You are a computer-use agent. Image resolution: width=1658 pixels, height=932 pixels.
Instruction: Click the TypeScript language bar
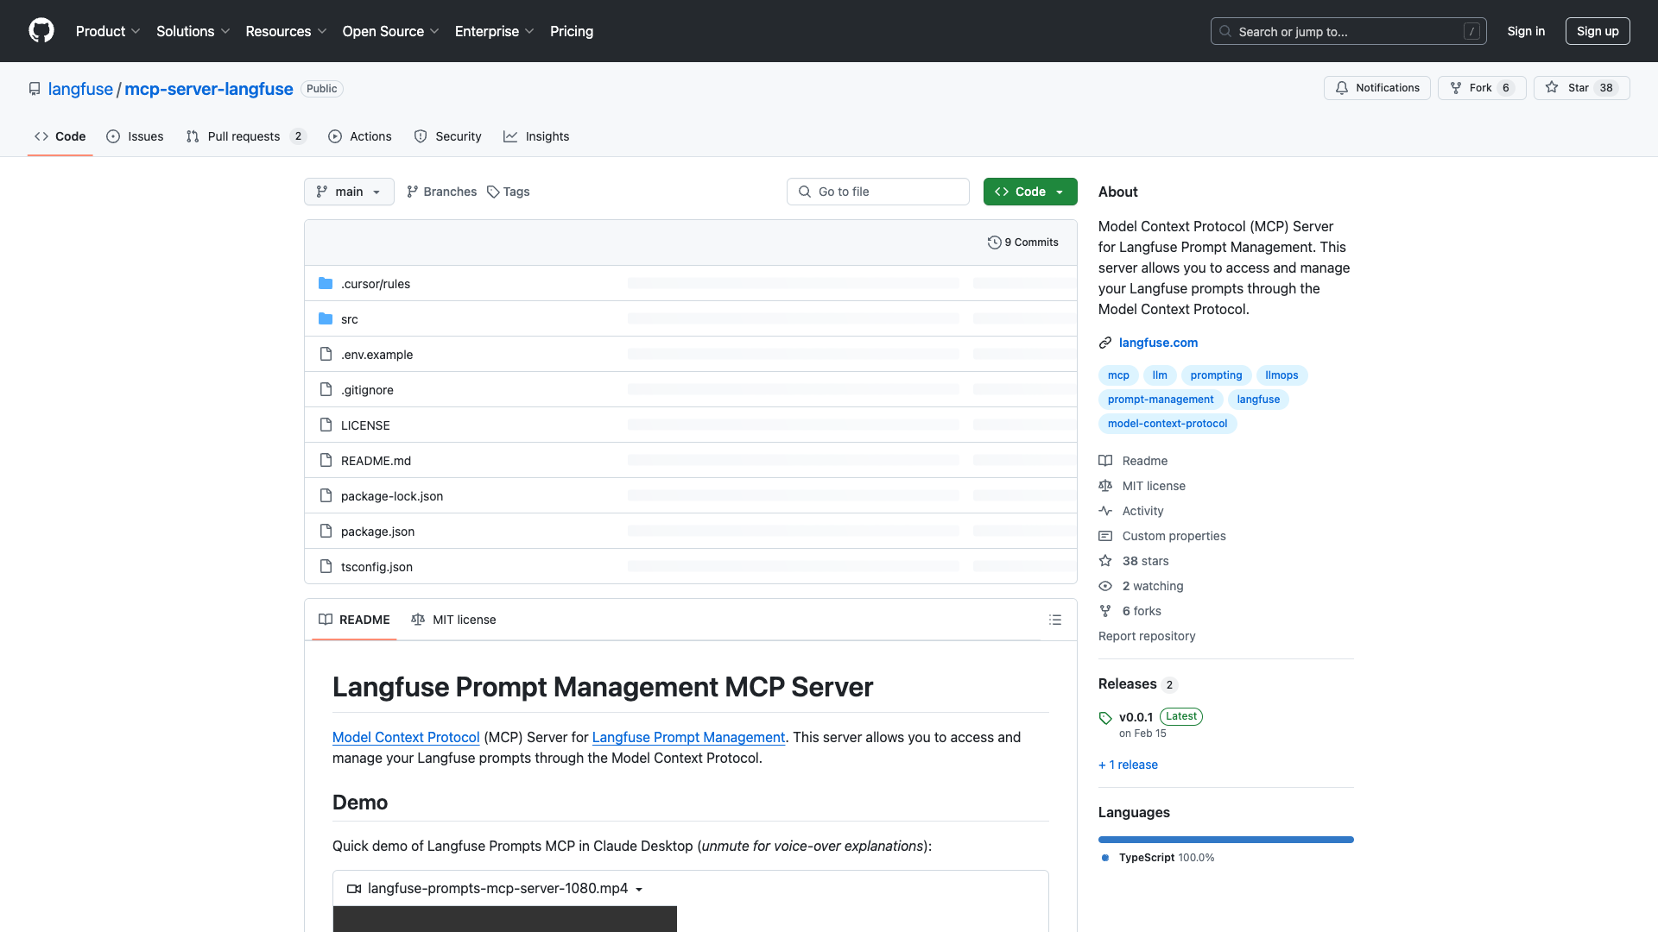coord(1225,839)
